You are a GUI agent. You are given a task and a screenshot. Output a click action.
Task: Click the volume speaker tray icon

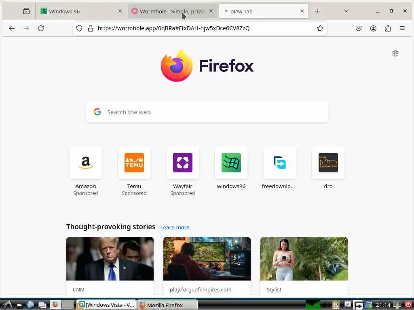point(325,305)
